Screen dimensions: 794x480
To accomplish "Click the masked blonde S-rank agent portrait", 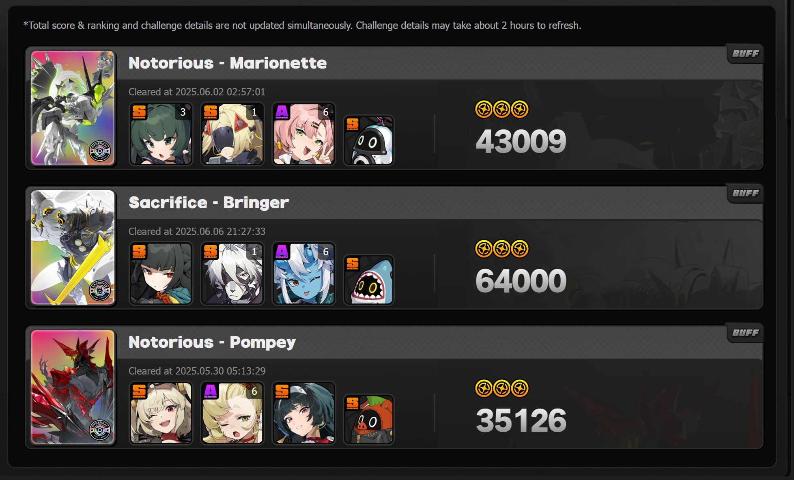I will pyautogui.click(x=232, y=134).
